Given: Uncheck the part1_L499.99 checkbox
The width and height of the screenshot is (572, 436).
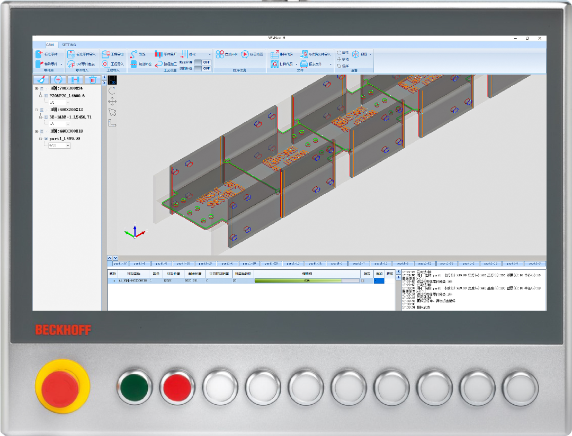Looking at the screenshot, I should click(46, 139).
